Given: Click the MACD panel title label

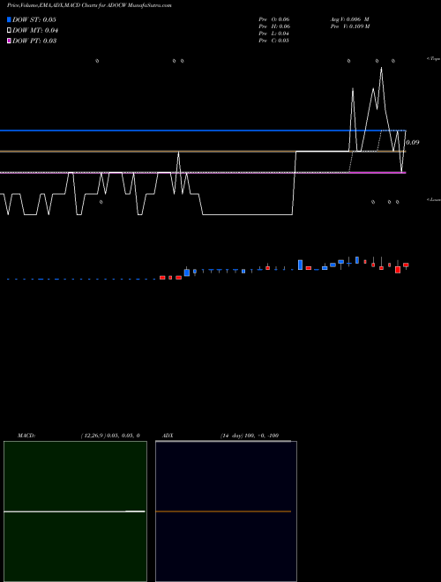Looking at the screenshot, I should pyautogui.click(x=26, y=436).
